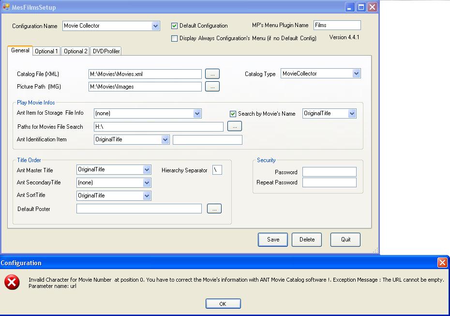Open the DVDProfiler tab
Image resolution: width=450 pixels, height=316 pixels.
pyautogui.click(x=106, y=51)
